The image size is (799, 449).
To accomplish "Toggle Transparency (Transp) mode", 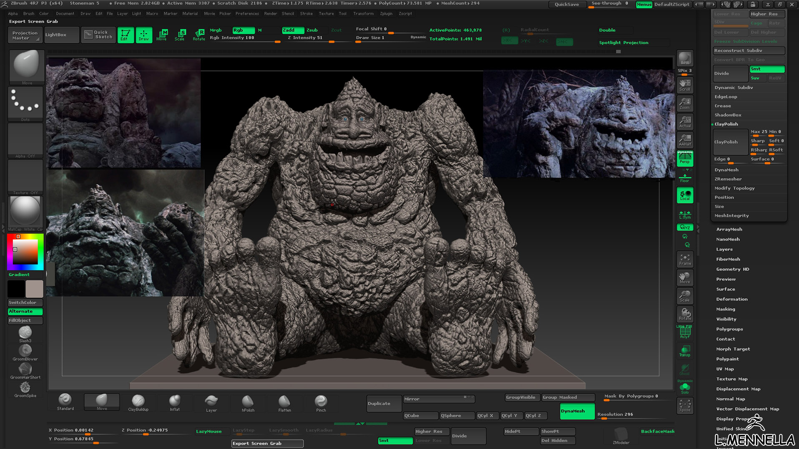I will tap(685, 351).
